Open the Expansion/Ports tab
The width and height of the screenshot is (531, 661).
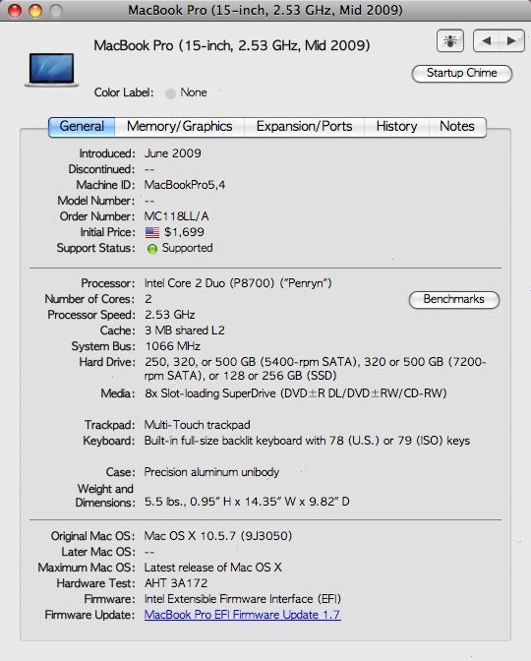pyautogui.click(x=304, y=127)
